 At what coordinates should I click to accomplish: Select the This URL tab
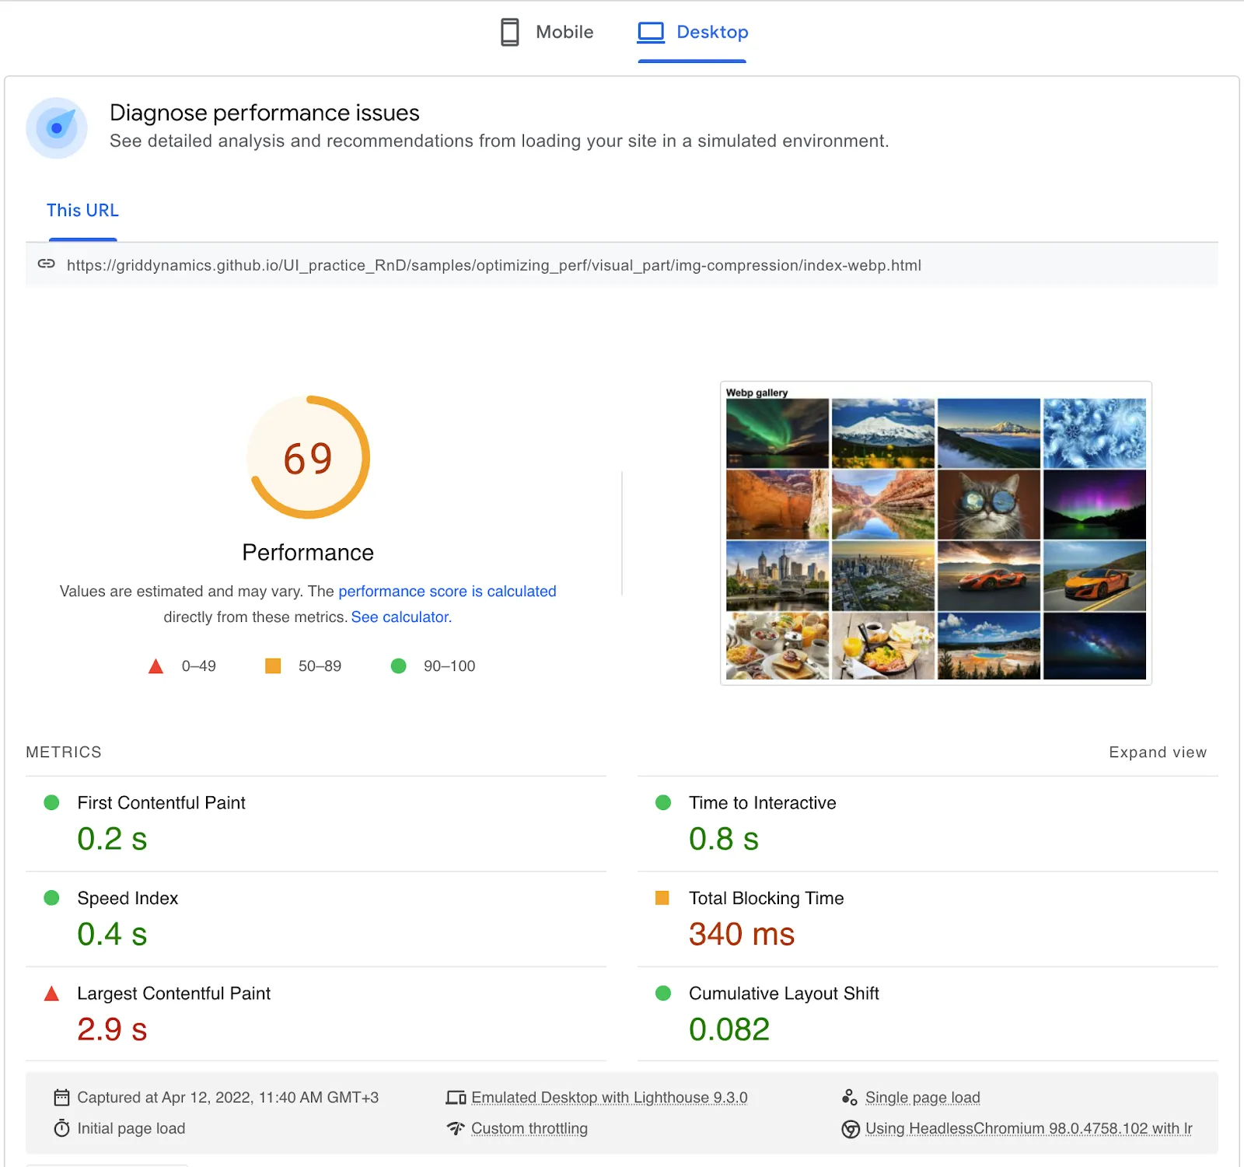pyautogui.click(x=82, y=210)
